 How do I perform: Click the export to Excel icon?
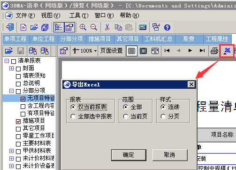tap(227, 51)
